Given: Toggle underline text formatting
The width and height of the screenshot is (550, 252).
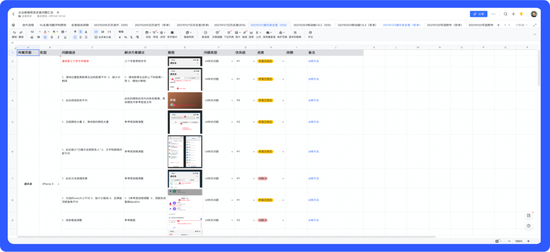Looking at the screenshot, I should (65, 37).
